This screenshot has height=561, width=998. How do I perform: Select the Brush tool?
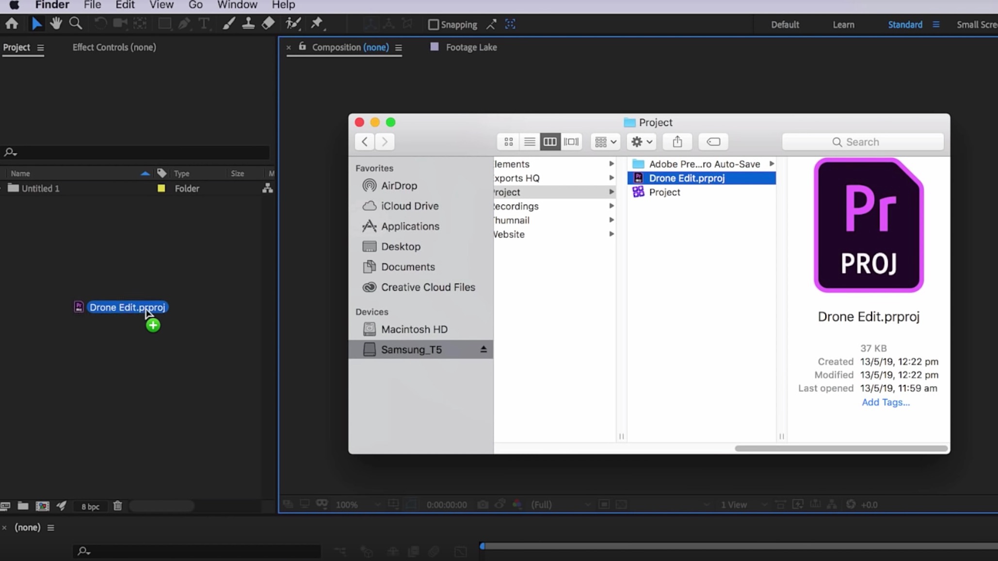(228, 24)
